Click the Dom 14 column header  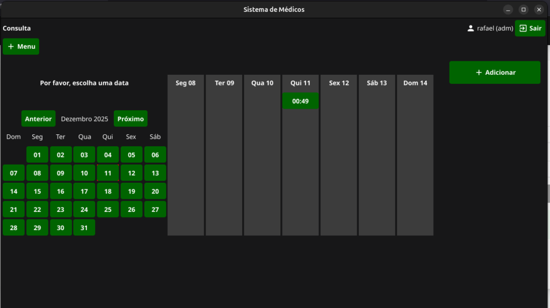[415, 83]
